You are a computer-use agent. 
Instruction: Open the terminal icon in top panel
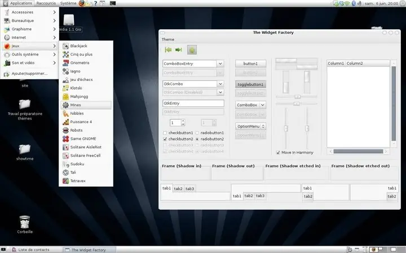112,3
